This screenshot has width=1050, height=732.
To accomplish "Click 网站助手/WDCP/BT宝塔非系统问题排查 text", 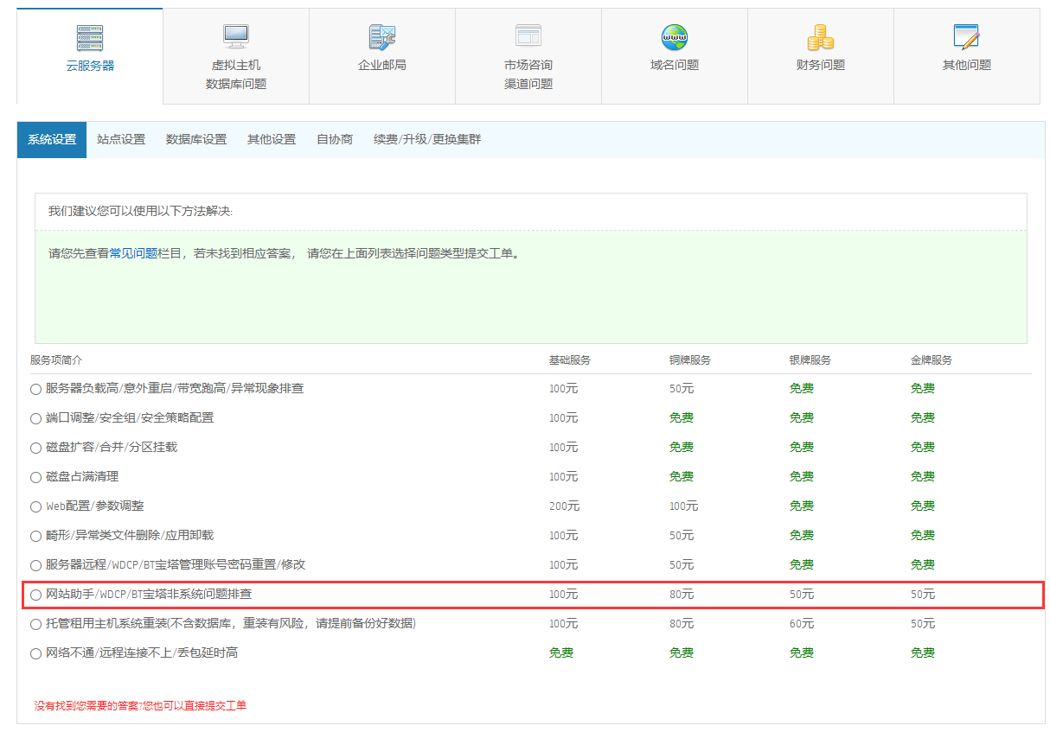I will point(149,595).
